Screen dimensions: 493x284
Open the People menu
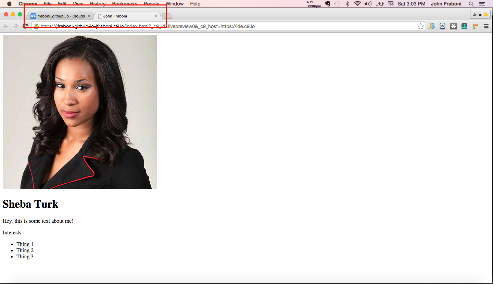151,4
